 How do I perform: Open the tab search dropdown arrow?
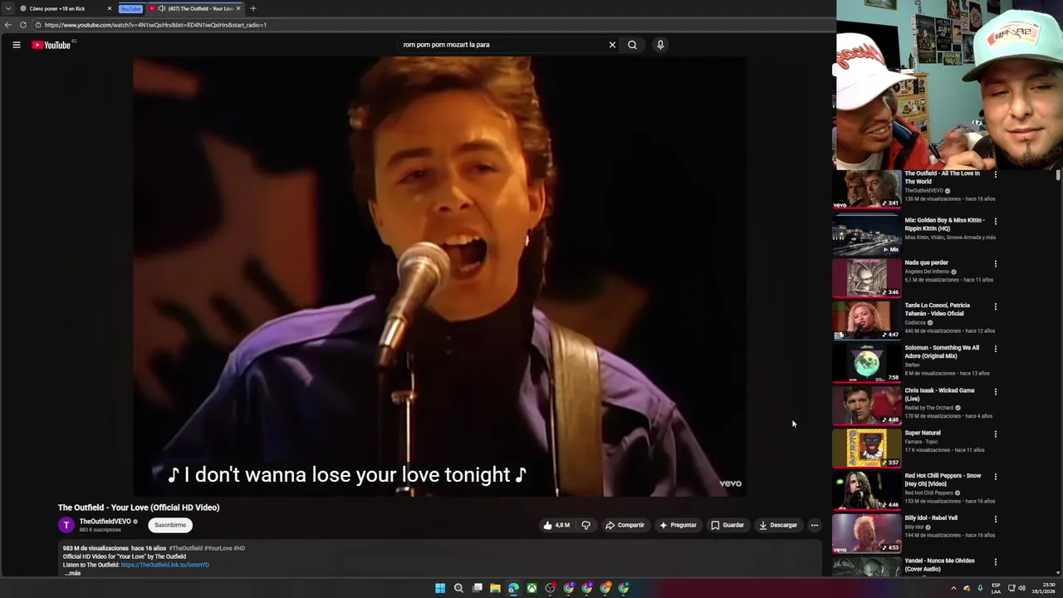(x=7, y=8)
